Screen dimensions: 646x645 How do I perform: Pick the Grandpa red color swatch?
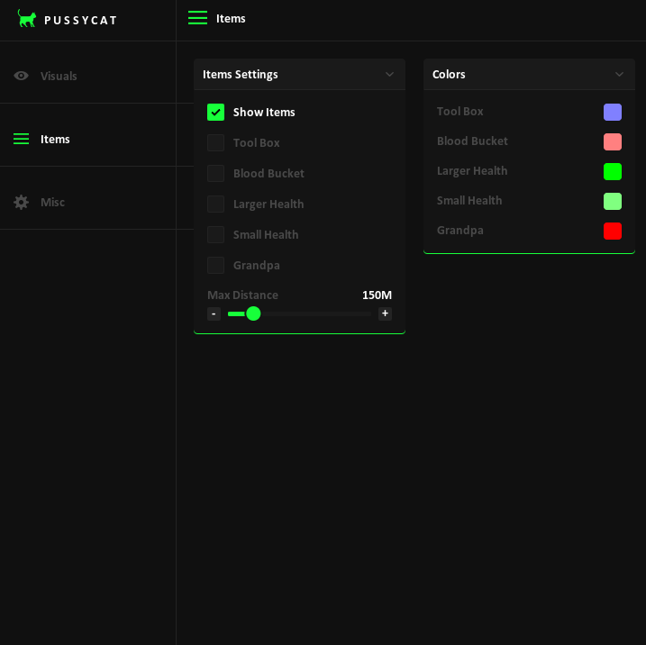[x=613, y=231]
